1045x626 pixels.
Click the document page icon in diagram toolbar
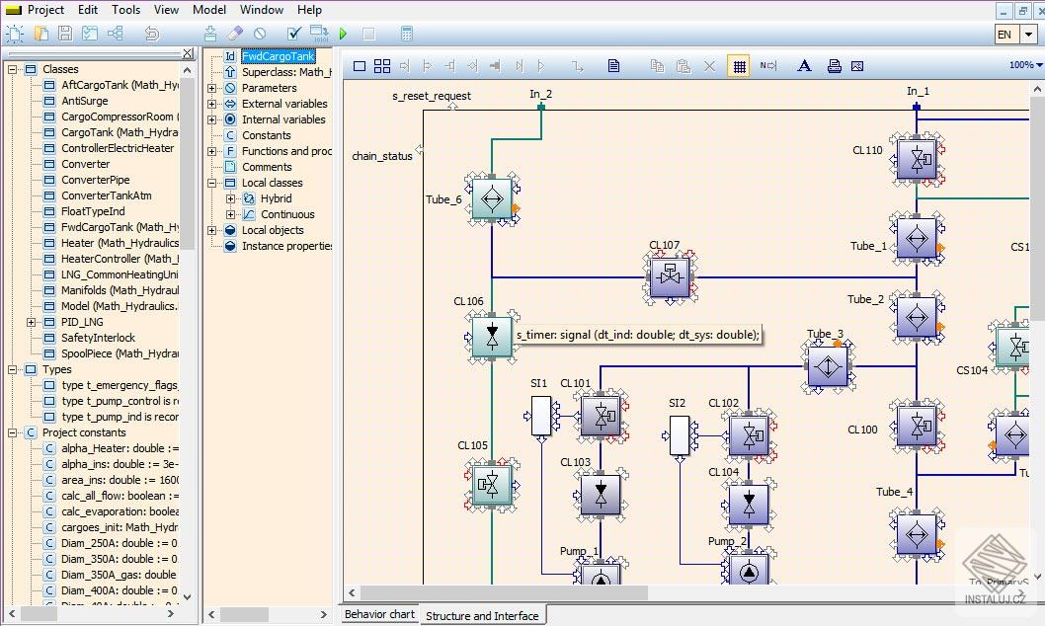613,66
